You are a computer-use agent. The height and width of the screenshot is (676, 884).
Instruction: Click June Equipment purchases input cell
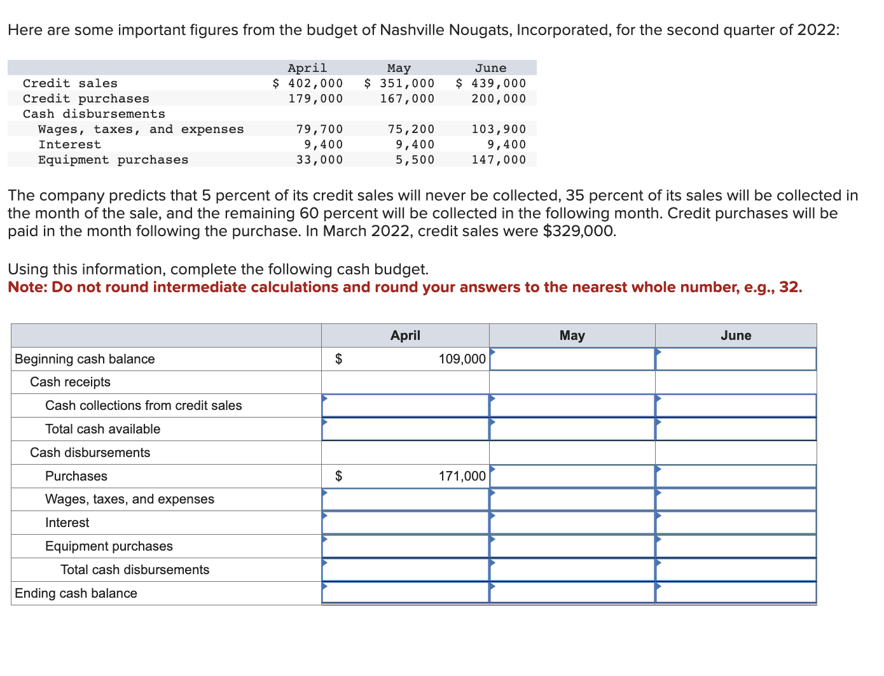coord(736,546)
